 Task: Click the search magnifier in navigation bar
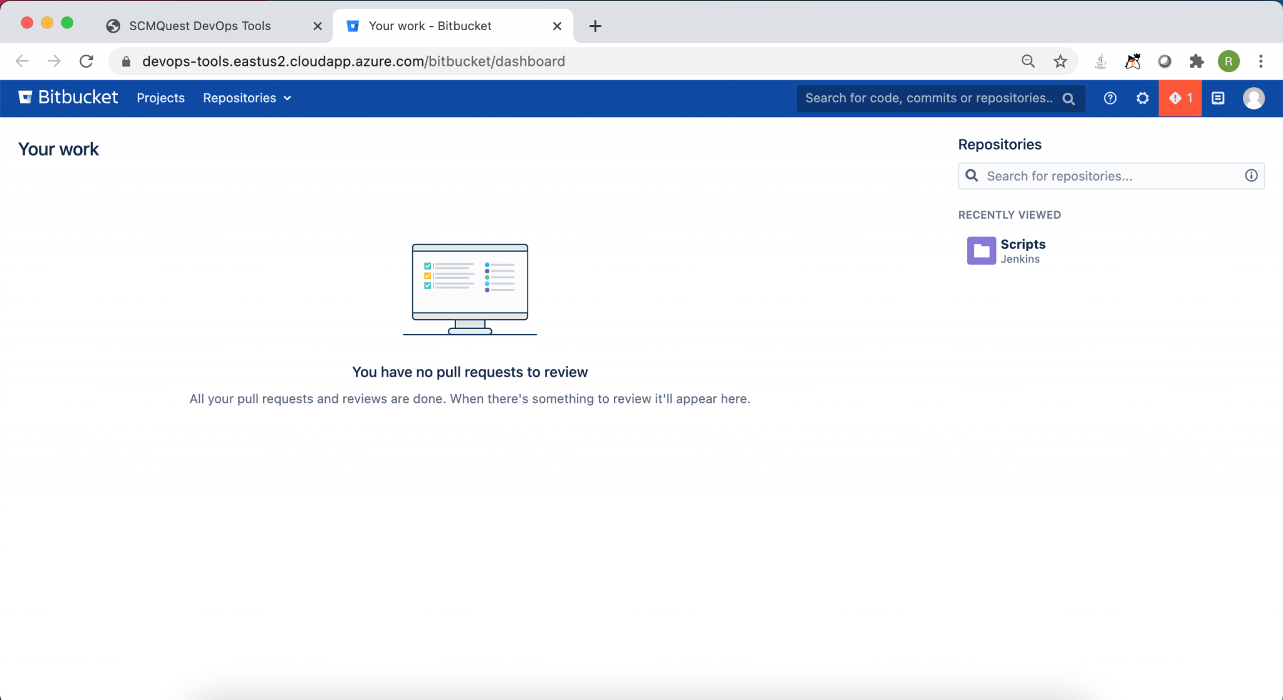[x=1068, y=98]
